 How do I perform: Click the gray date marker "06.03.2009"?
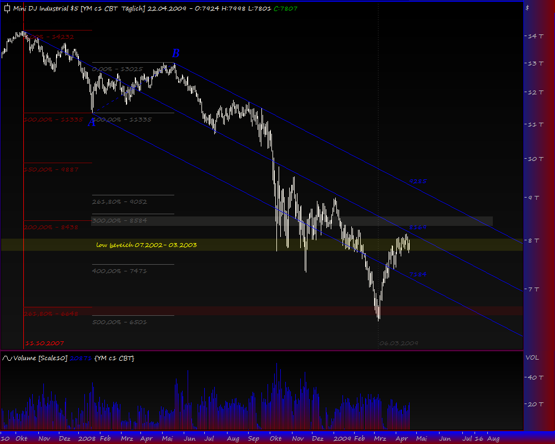click(x=399, y=344)
